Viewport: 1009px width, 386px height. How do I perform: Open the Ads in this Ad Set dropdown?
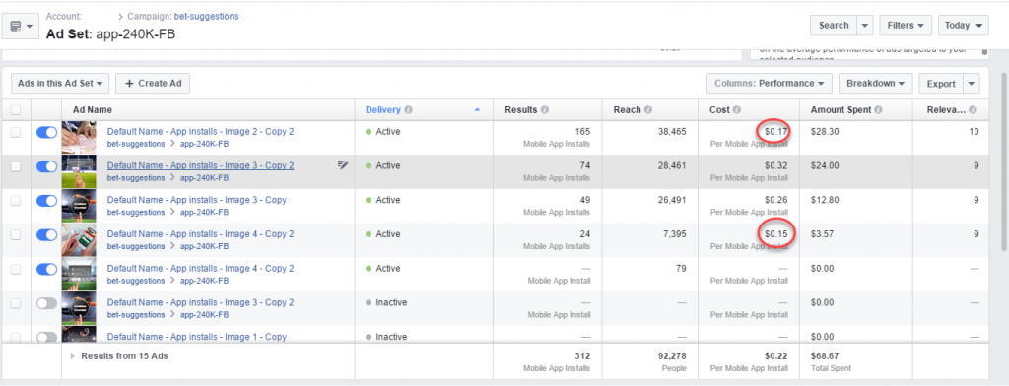60,83
